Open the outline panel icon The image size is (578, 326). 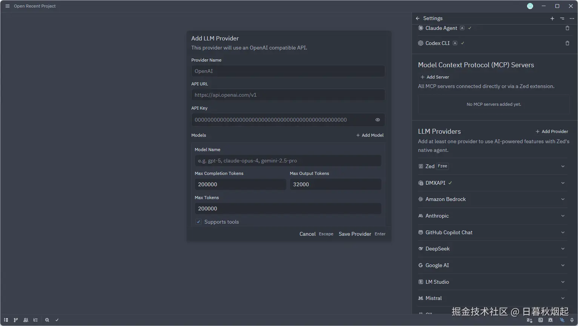point(35,320)
